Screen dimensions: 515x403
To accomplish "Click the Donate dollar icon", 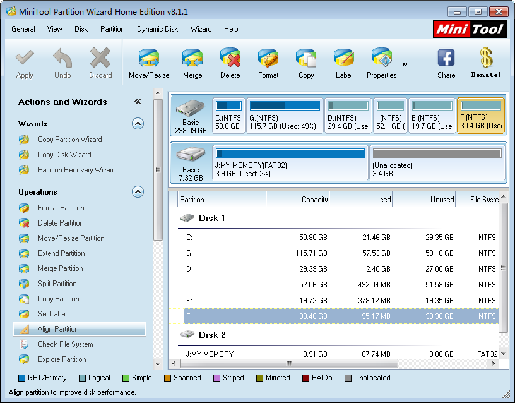I will [486, 57].
